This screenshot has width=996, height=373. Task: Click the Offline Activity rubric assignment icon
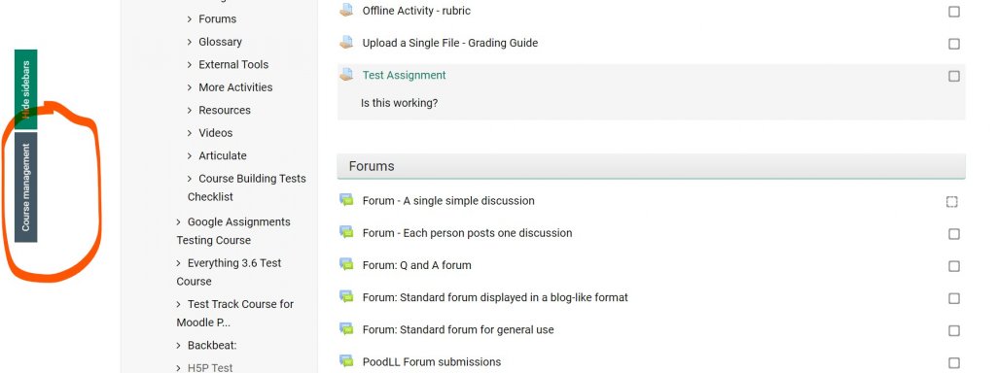346,10
